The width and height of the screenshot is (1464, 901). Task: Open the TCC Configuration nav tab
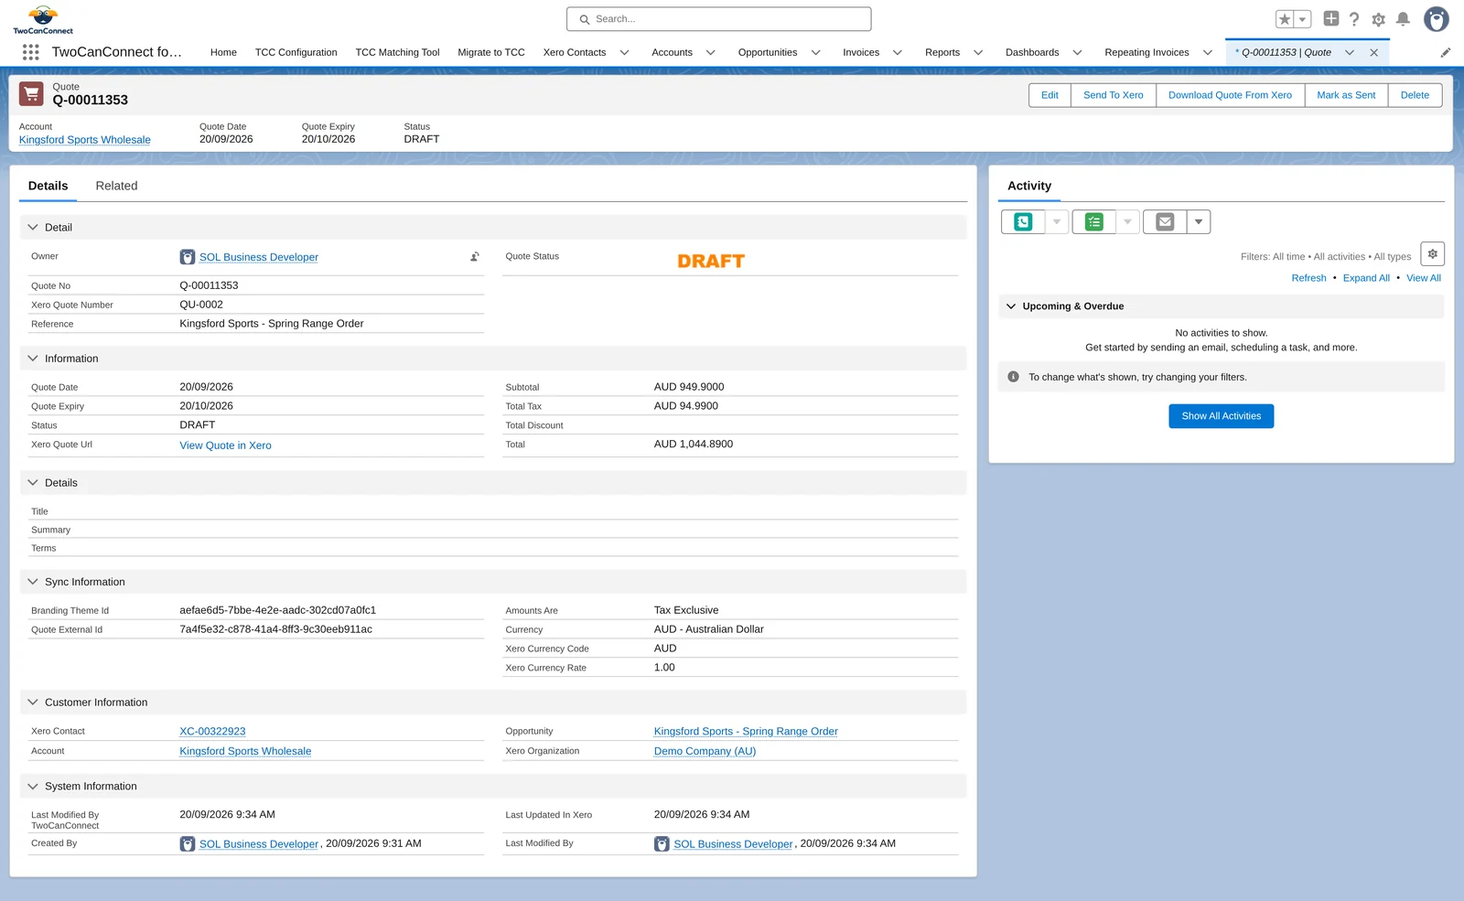click(x=296, y=53)
